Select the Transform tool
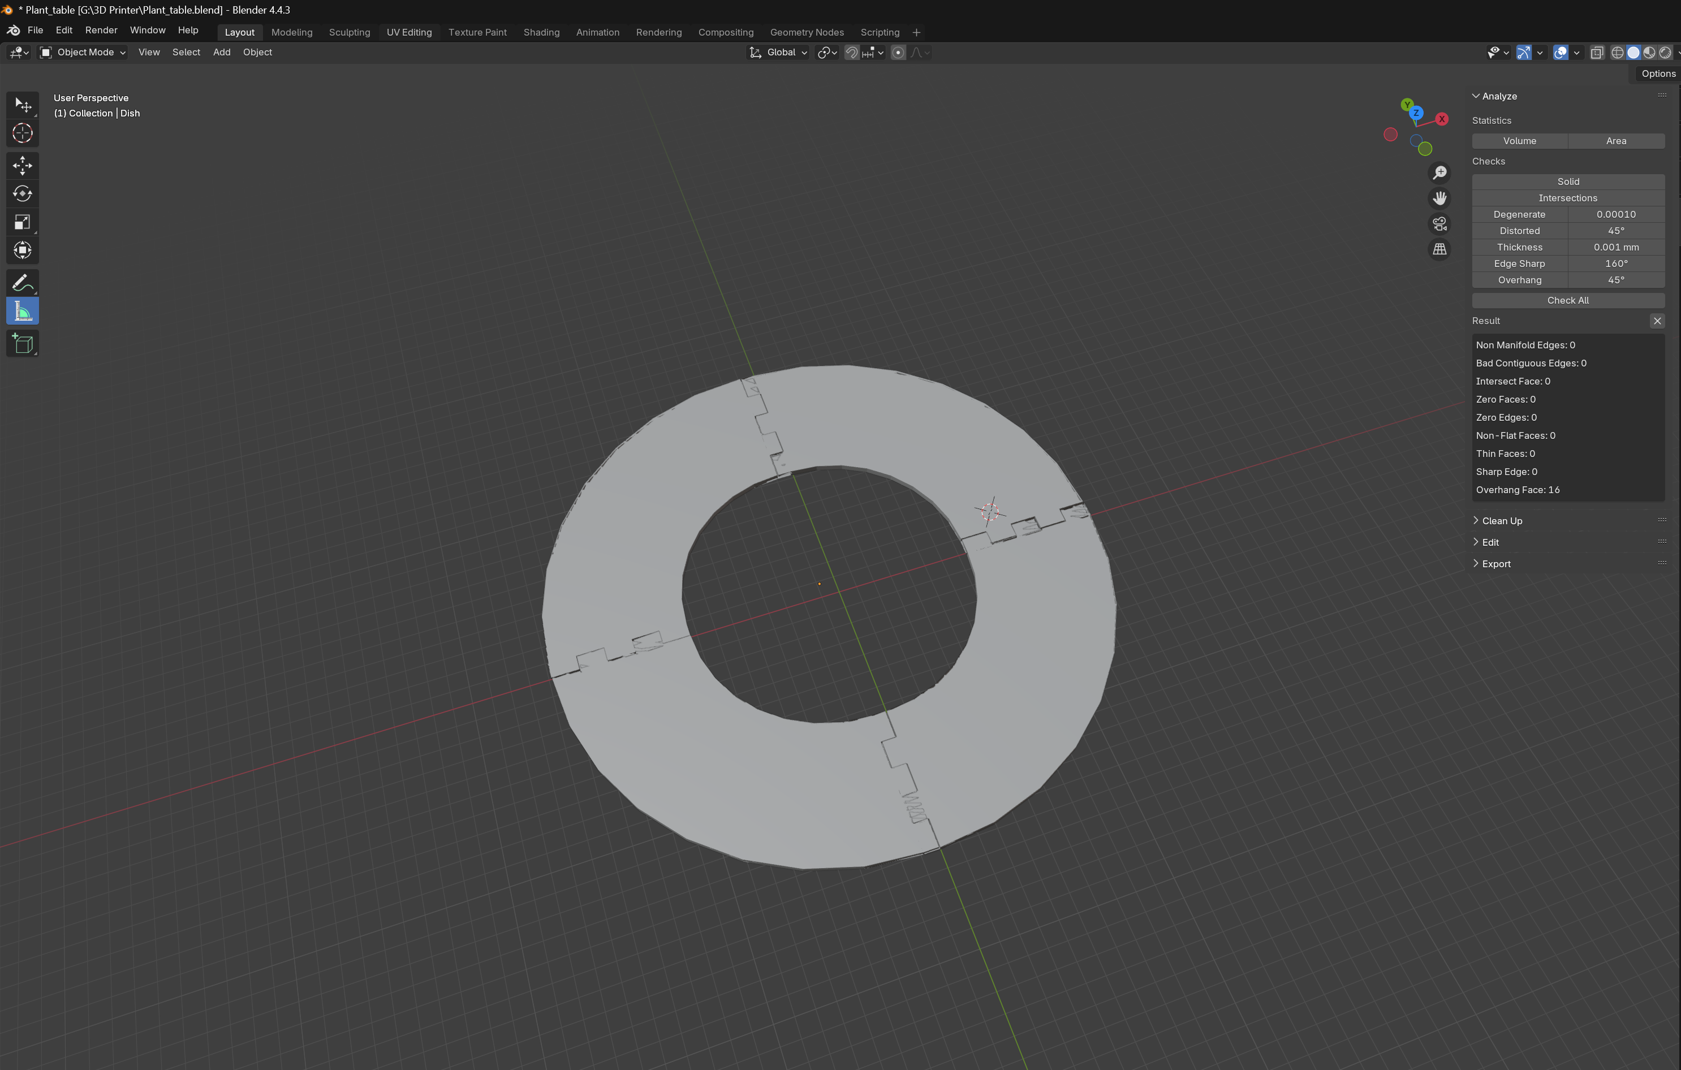This screenshot has width=1681, height=1070. pyautogui.click(x=22, y=250)
